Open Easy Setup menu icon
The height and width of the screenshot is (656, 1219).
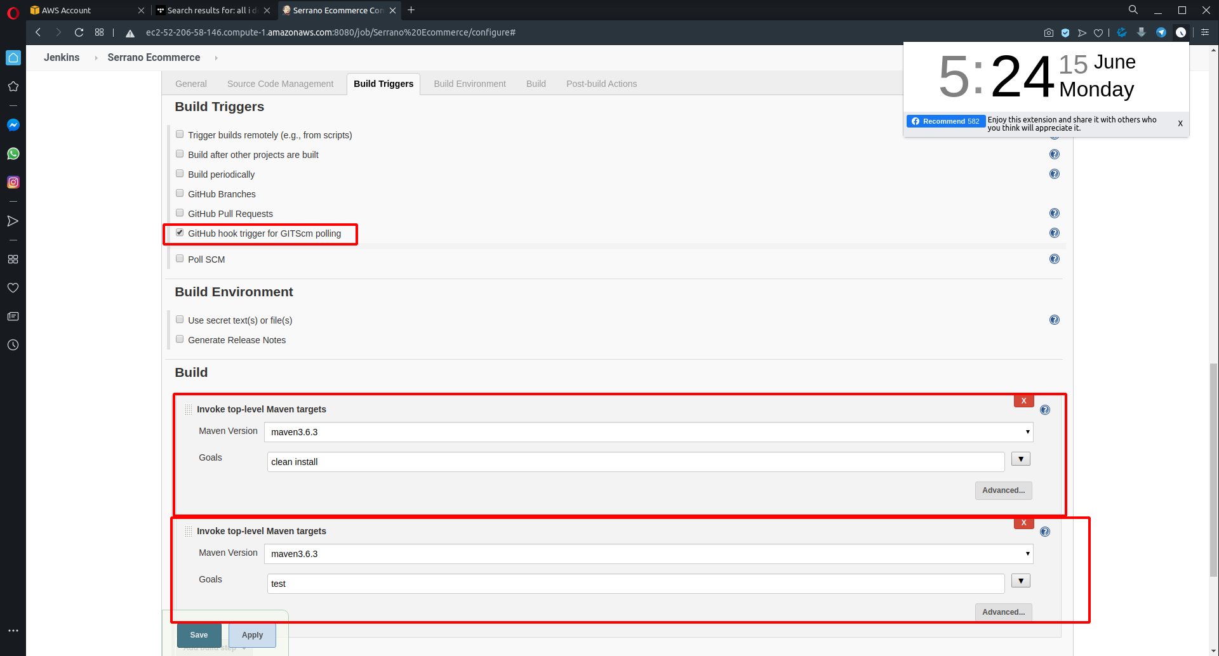1205,32
